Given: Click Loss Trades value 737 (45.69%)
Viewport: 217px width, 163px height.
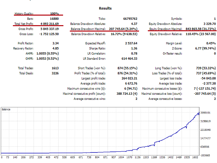Looking at the screenshot, I should [206, 73].
